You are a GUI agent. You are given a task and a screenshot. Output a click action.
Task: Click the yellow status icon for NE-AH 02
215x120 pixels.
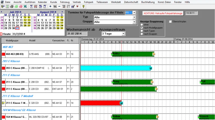coord(3,103)
